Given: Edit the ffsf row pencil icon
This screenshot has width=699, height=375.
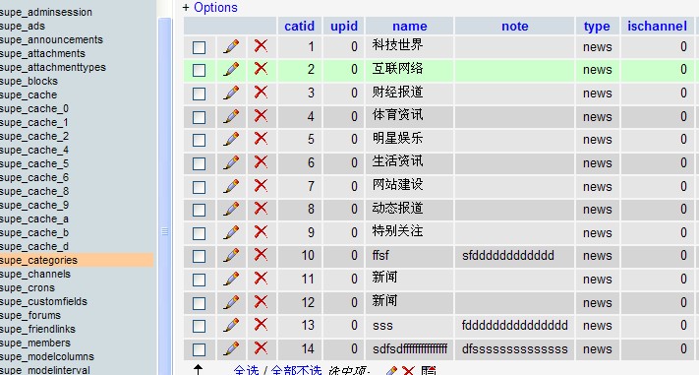Looking at the screenshot, I should (x=231, y=255).
